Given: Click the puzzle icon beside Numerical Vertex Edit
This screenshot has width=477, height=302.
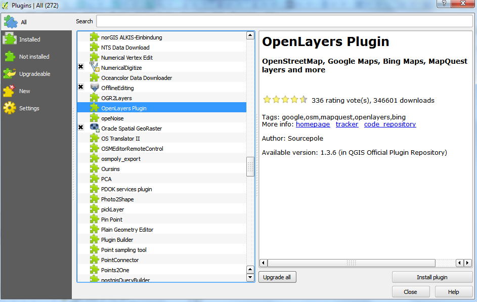Looking at the screenshot, I should coord(95,57).
